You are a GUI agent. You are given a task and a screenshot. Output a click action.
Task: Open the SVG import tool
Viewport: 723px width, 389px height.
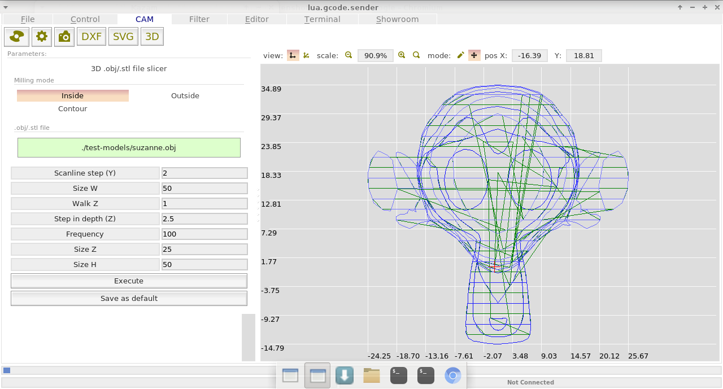123,37
